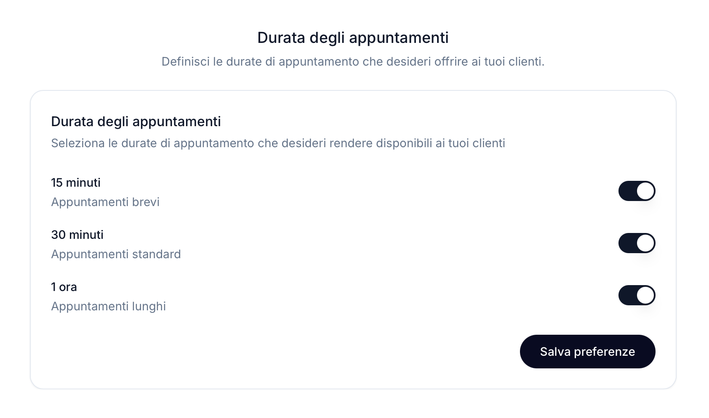This screenshot has width=709, height=418.
Task: Click the Appuntamenti brevi description
Action: click(x=105, y=202)
